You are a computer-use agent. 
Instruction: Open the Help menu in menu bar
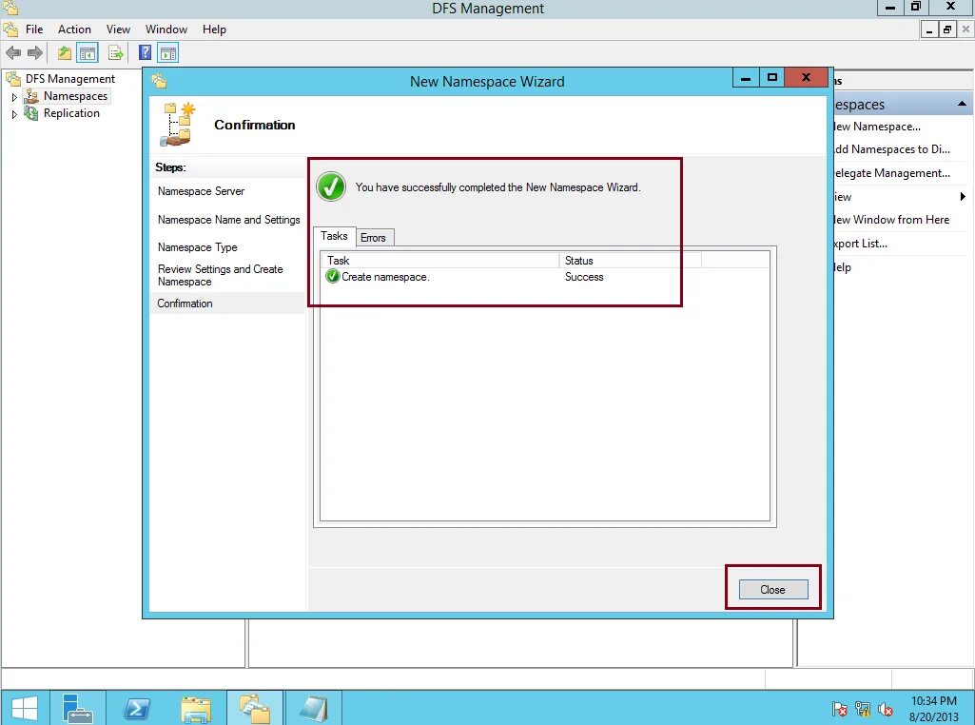214,29
